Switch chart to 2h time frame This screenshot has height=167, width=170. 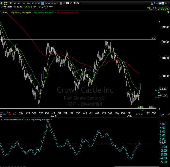click(x=36, y=3)
